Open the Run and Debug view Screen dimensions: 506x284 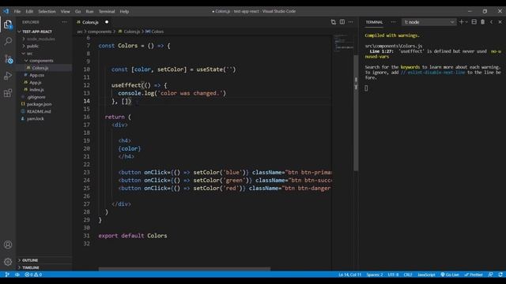click(8, 76)
